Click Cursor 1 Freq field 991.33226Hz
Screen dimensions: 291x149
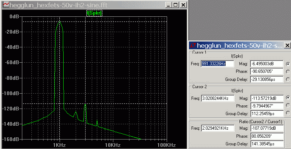click(x=217, y=64)
